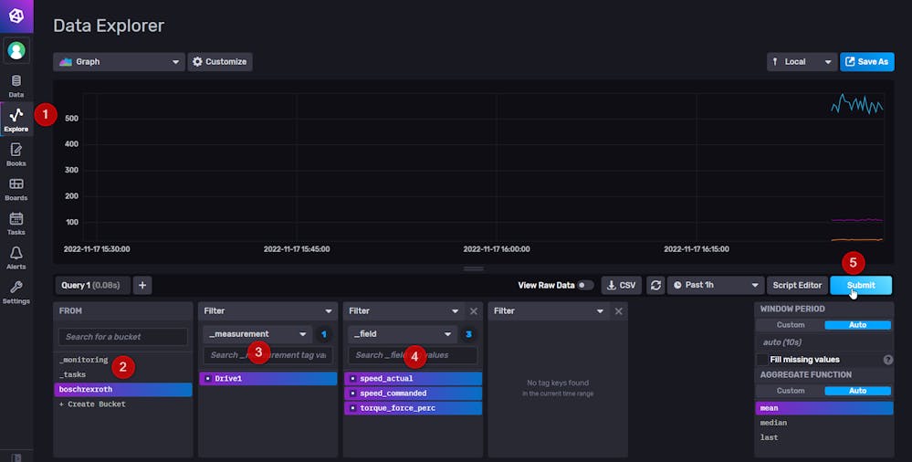Open the InfluxDB logo home icon
912x462 pixels.
[x=16, y=16]
